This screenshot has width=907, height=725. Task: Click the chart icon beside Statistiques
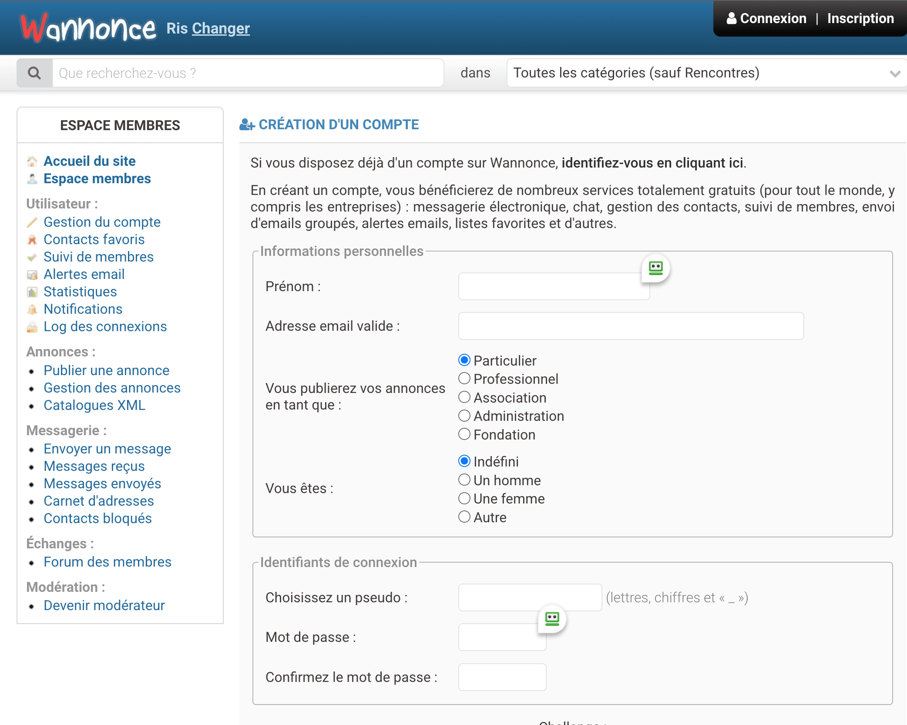(32, 292)
